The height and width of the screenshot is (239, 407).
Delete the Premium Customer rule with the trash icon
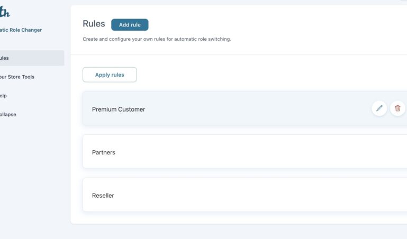397,108
